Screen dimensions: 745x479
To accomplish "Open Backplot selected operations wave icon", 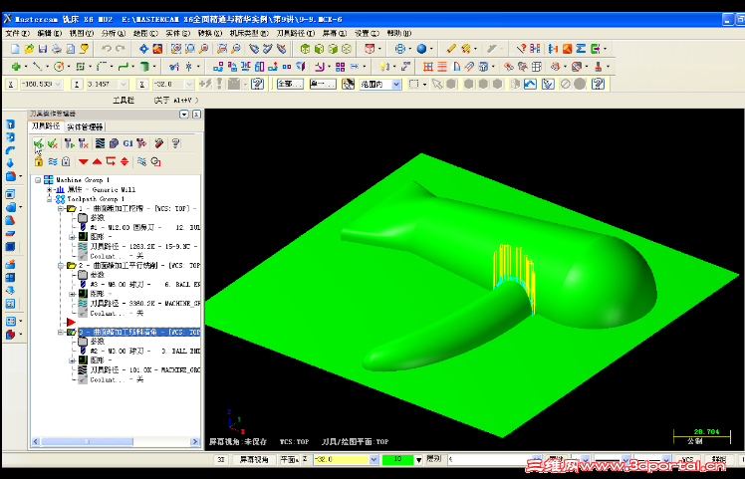I will pyautogui.click(x=100, y=143).
